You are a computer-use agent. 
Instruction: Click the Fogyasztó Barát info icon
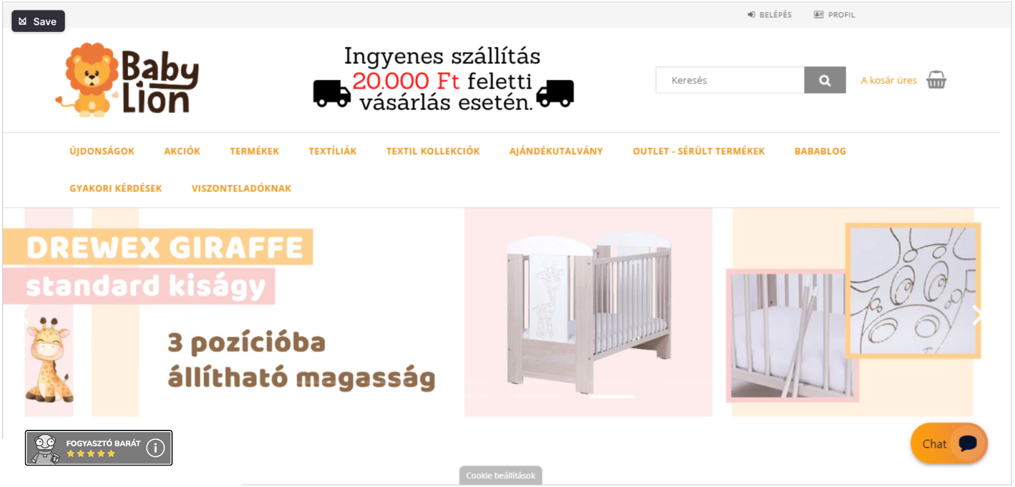155,448
